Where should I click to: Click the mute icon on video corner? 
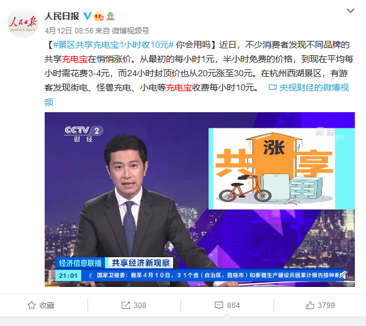342,275
